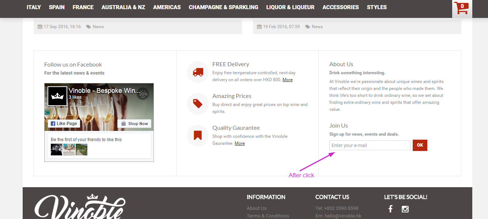488x219 pixels.
Task: Click the second friend profile thumbnail
Action: (69, 150)
